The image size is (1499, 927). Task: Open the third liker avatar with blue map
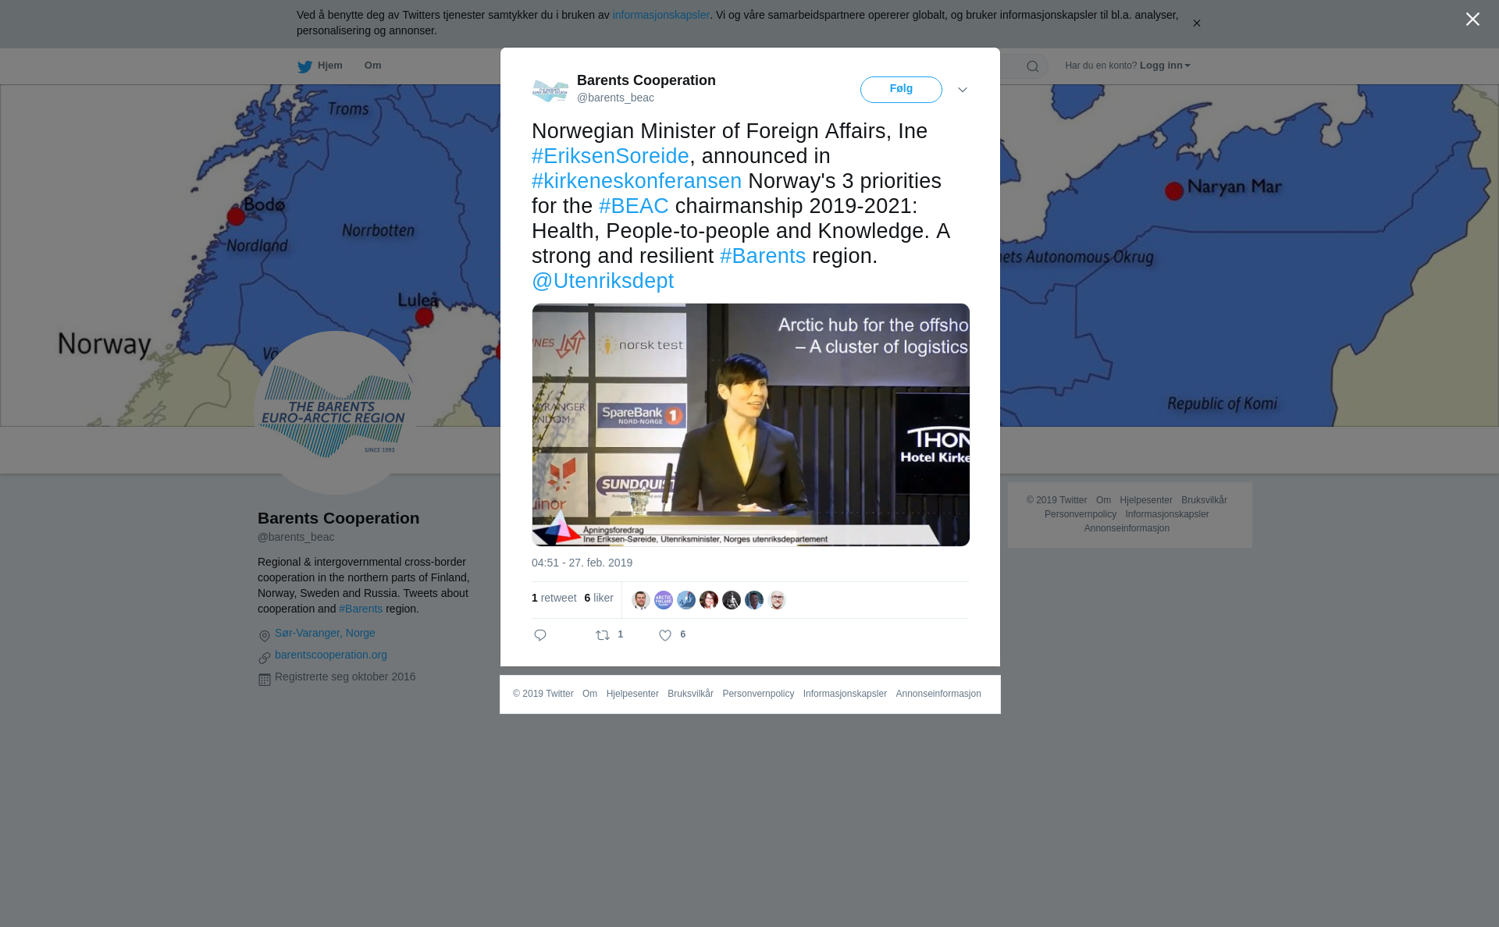[685, 600]
